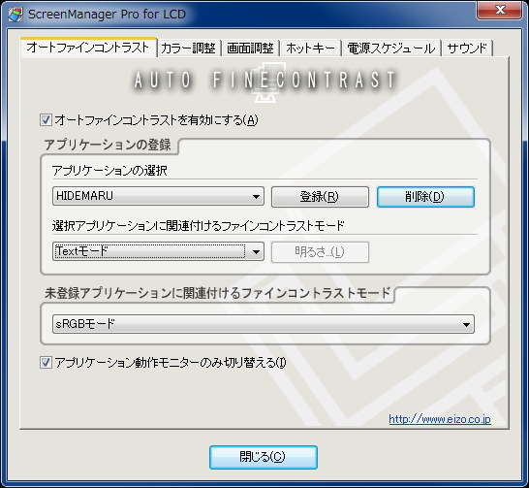Viewport: 529px width, 488px height.
Task: Expand the sRGBモード dropdown
Action: tap(264, 324)
